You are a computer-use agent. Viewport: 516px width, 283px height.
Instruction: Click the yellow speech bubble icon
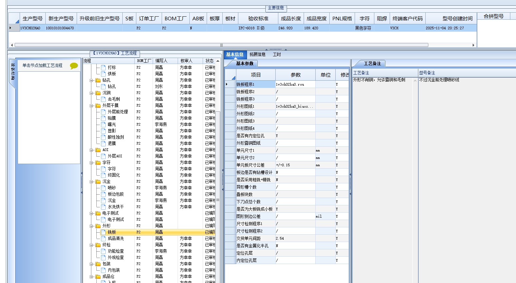point(74,66)
